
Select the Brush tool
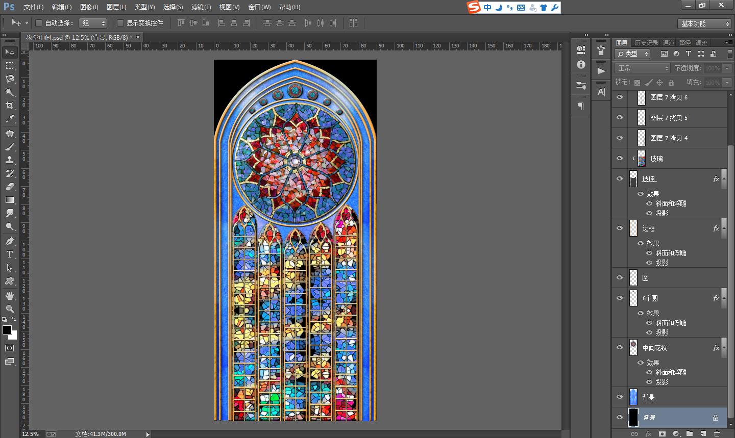tap(10, 147)
